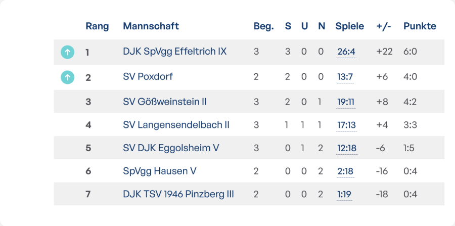455x226 pixels.
Task: Click the Spiele column header
Action: [349, 26]
